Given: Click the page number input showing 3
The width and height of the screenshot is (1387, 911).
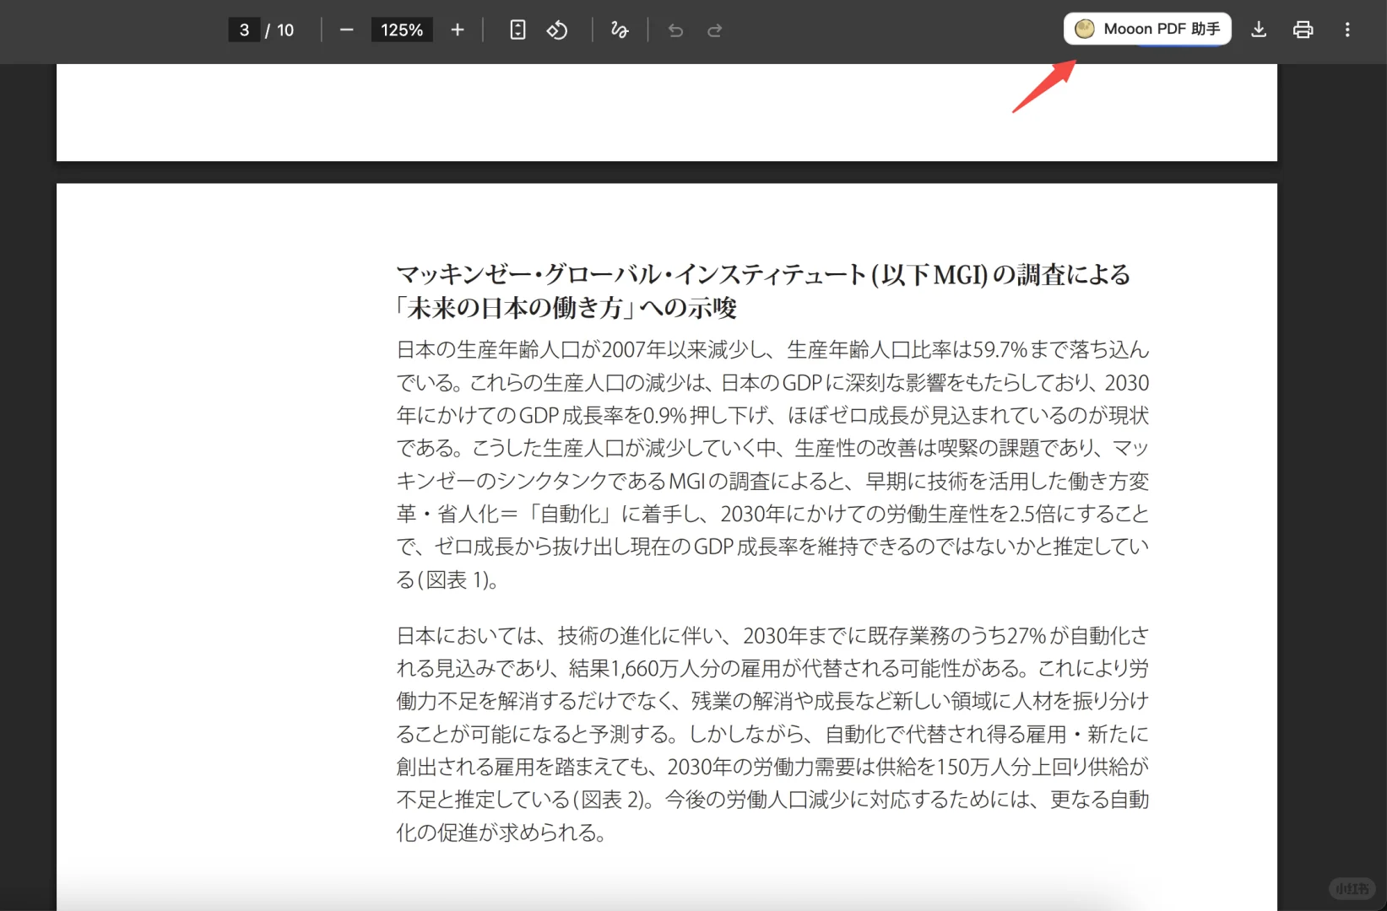Looking at the screenshot, I should point(244,30).
